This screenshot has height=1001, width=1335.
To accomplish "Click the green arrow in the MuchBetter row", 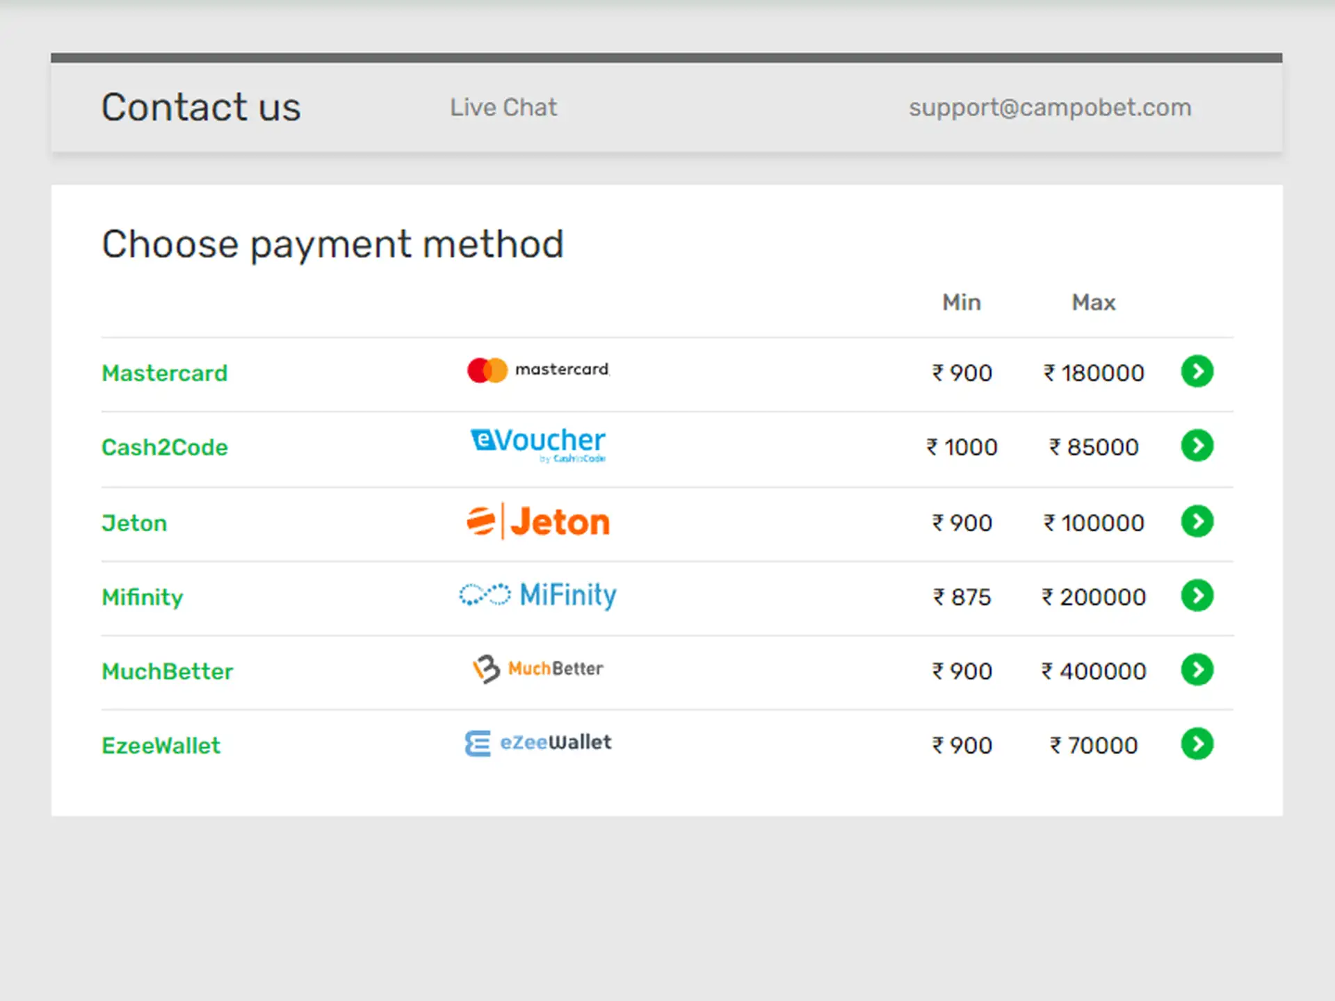I will pos(1197,670).
